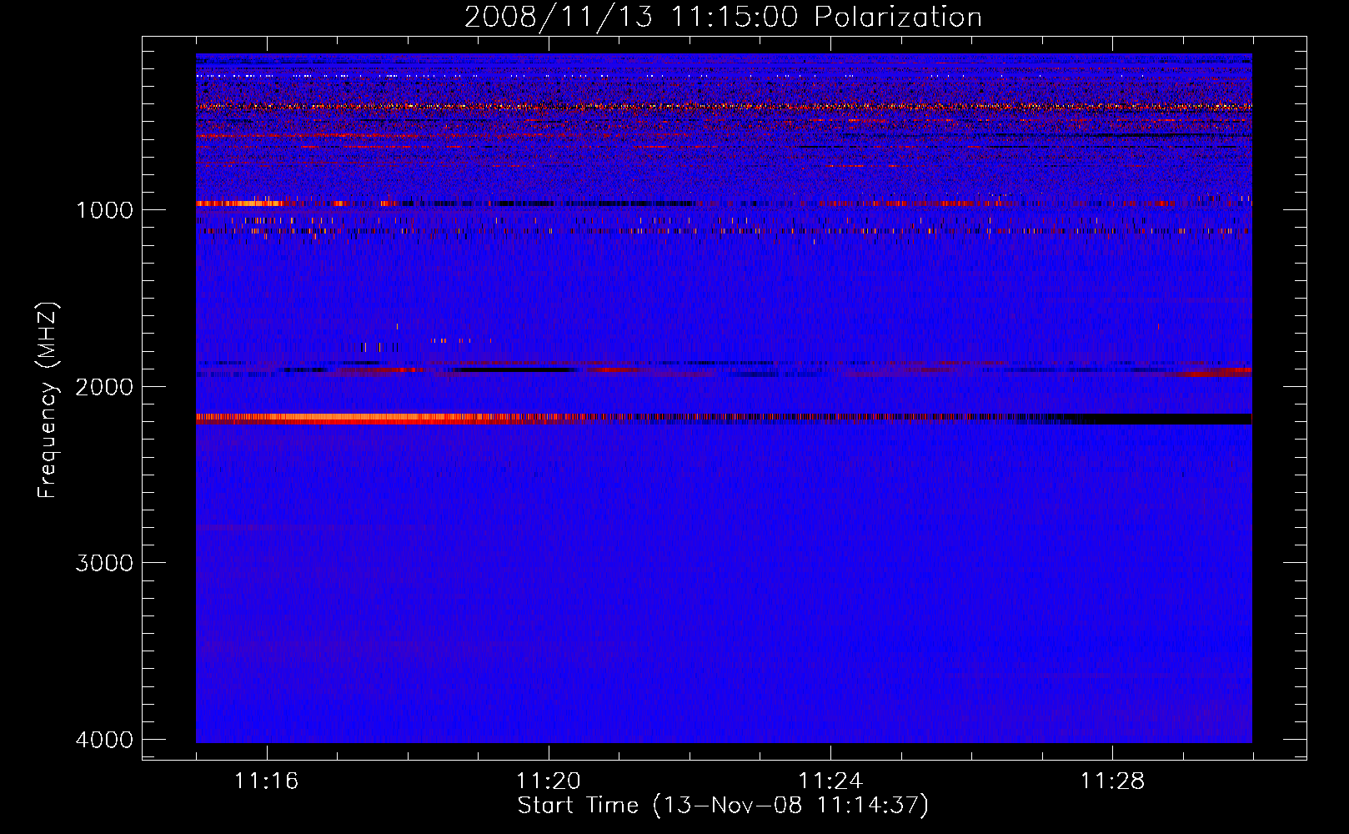
Task: Click the 'Frequency (MHZ)' axis title
Action: point(48,400)
